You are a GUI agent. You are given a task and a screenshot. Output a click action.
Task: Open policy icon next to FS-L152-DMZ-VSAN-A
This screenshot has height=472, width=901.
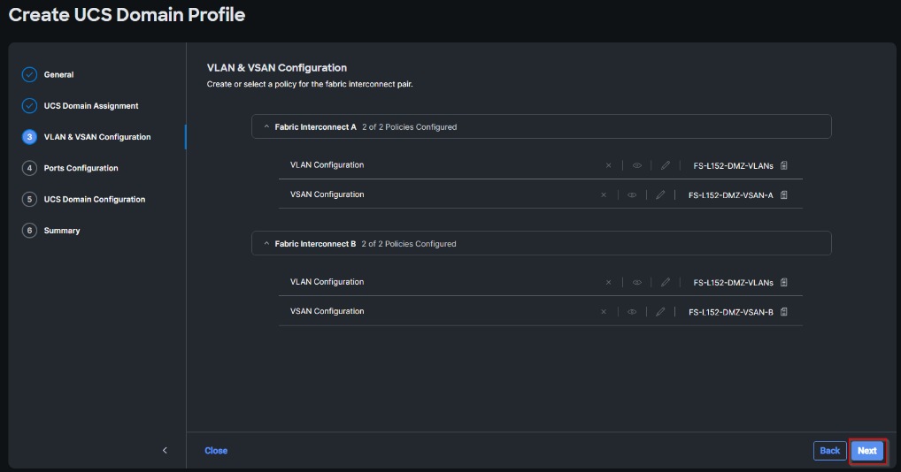click(x=784, y=194)
